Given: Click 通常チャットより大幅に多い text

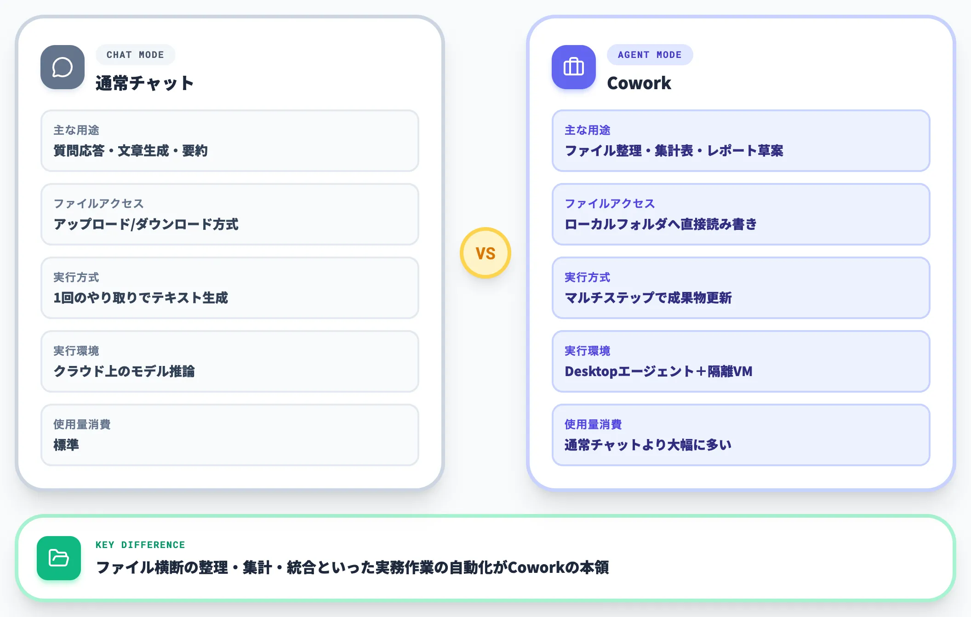Looking at the screenshot, I should pos(648,445).
